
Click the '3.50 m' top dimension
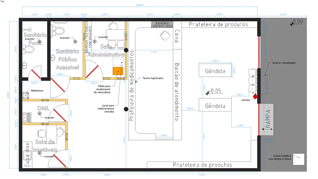coord(219,14)
